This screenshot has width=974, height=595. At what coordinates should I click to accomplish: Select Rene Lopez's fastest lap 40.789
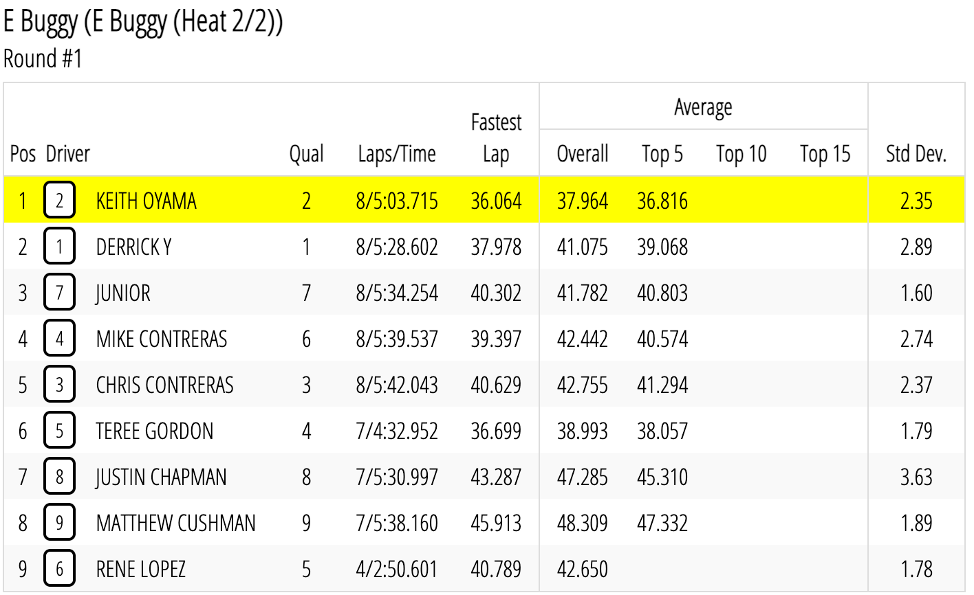click(496, 569)
